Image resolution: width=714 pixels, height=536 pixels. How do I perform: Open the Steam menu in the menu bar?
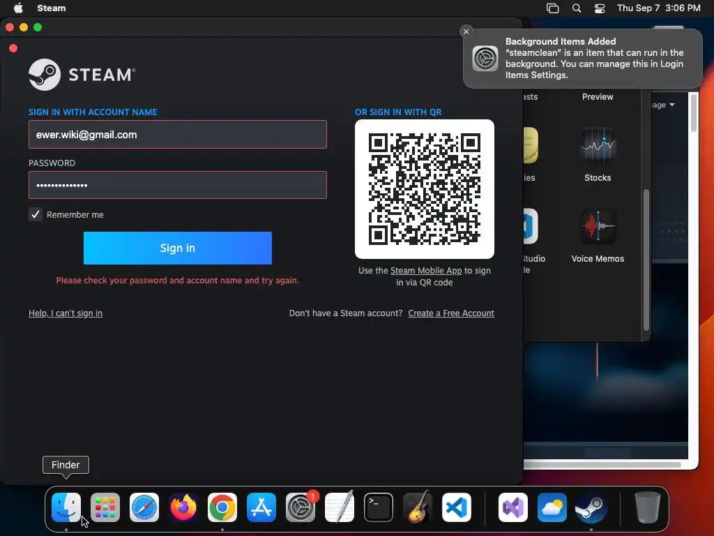pos(52,8)
